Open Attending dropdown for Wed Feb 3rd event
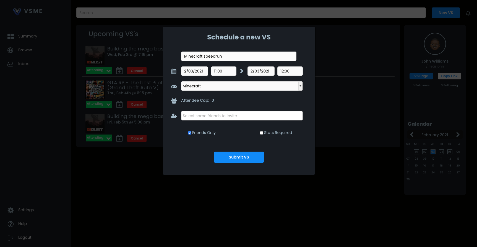Image resolution: width=477 pixels, height=247 pixels. point(99,70)
